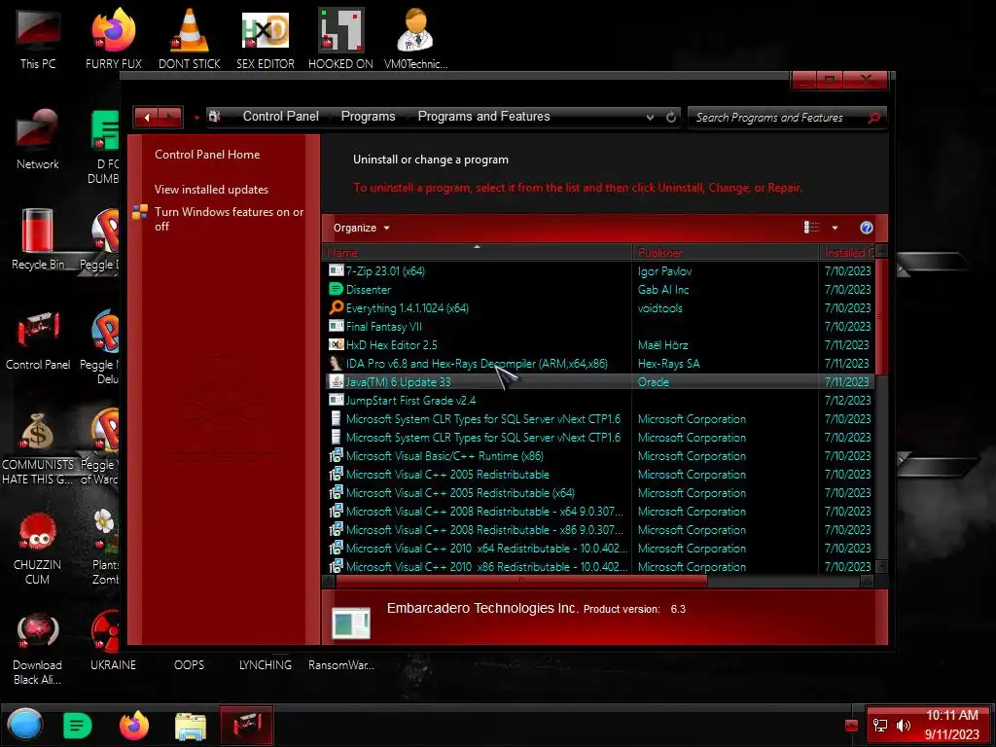Viewport: 996px width, 747px height.
Task: Open the DONT STICK VLC shortcut
Action: (190, 38)
